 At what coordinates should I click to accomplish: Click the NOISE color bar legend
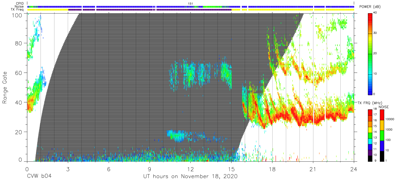(x=381, y=135)
